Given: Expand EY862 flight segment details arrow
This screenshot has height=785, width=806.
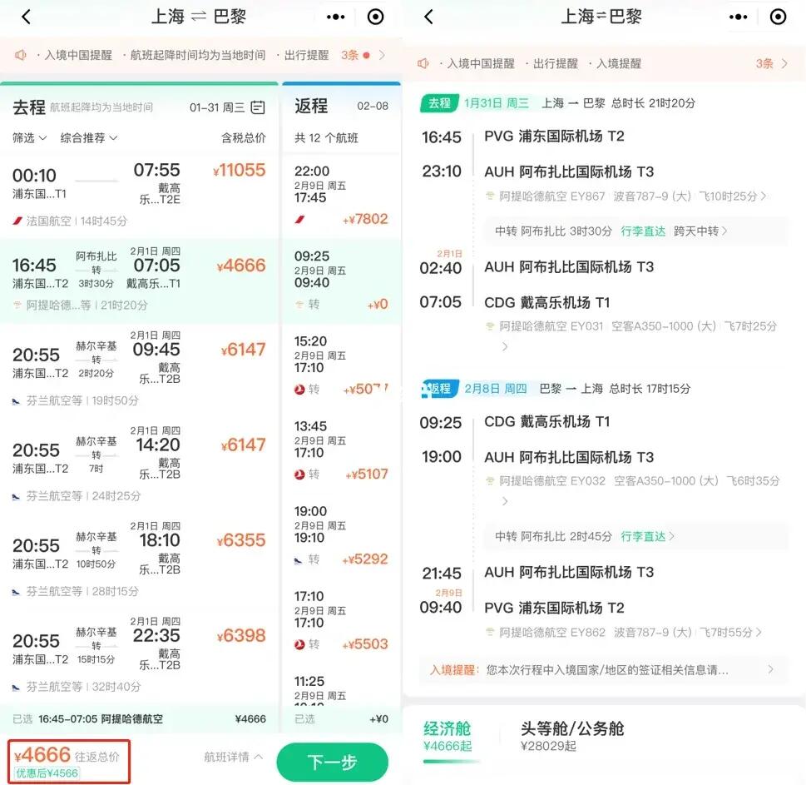Looking at the screenshot, I should [759, 632].
